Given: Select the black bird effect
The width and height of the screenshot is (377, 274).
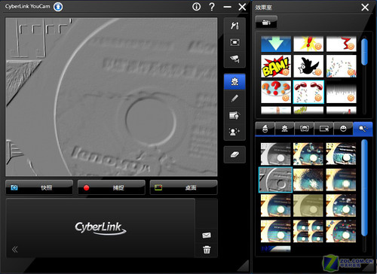Looking at the screenshot, I should pos(308,66).
